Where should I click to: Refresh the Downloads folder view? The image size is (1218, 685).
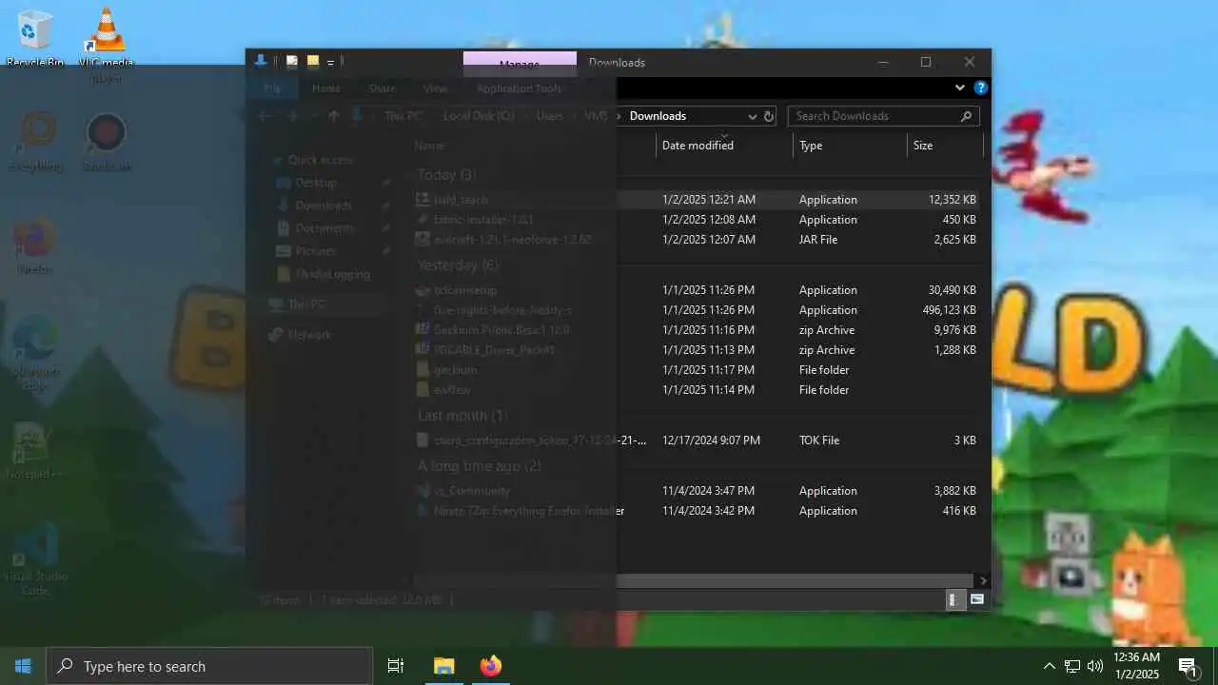click(769, 116)
